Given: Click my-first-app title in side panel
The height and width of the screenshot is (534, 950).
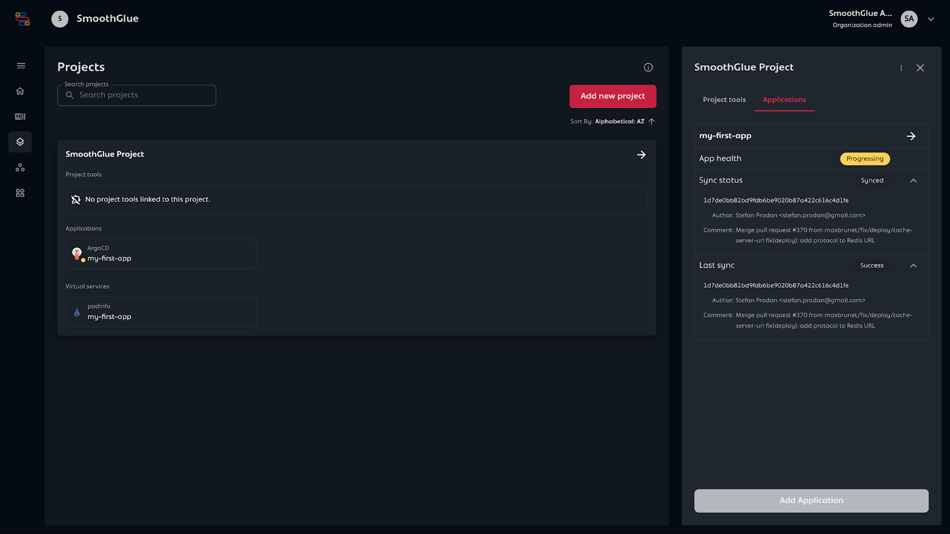Looking at the screenshot, I should tap(725, 136).
